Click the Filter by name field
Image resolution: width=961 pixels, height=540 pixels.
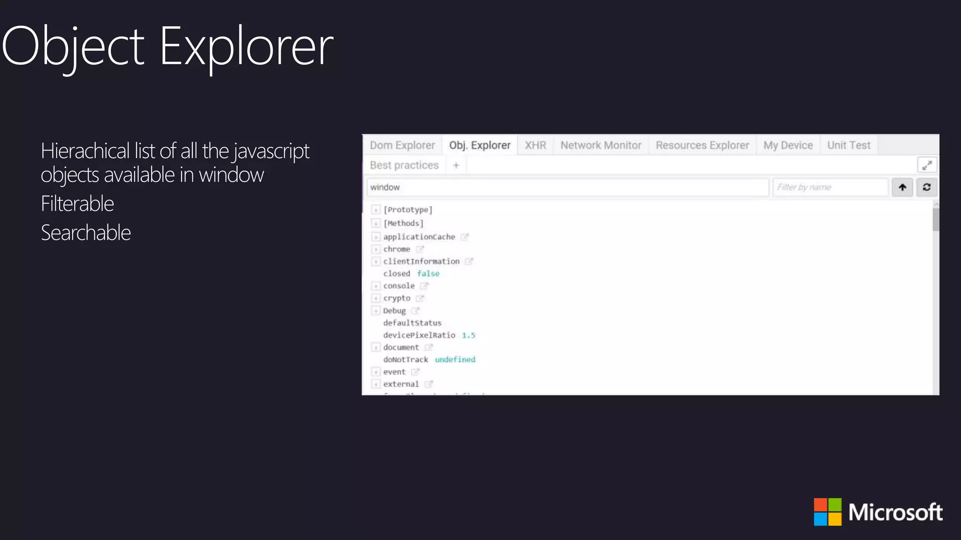tap(830, 187)
